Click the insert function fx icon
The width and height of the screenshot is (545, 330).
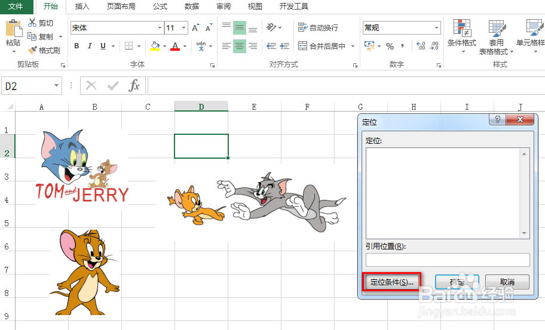click(x=134, y=85)
